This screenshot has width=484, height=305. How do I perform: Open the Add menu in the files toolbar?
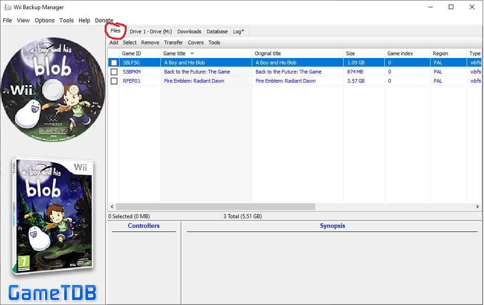(x=114, y=42)
